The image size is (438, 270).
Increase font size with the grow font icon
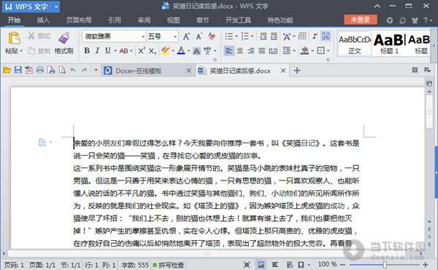(x=186, y=36)
